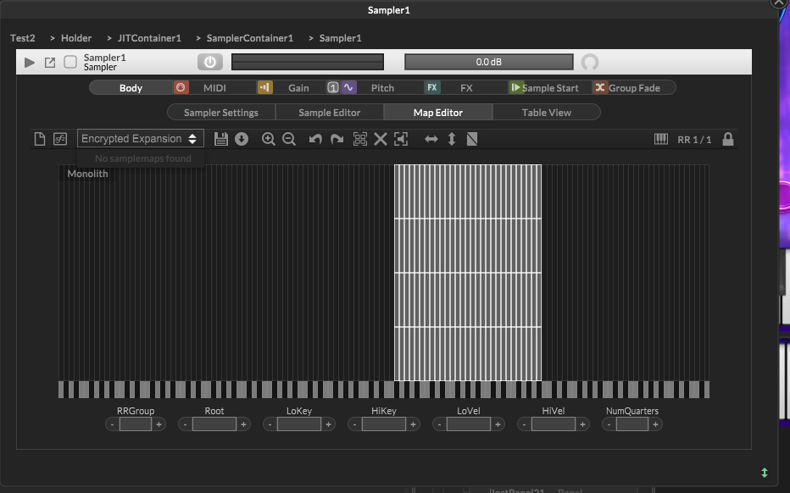The height and width of the screenshot is (493, 790).
Task: Toggle the Sampler1 power bypass button
Action: pyautogui.click(x=209, y=62)
